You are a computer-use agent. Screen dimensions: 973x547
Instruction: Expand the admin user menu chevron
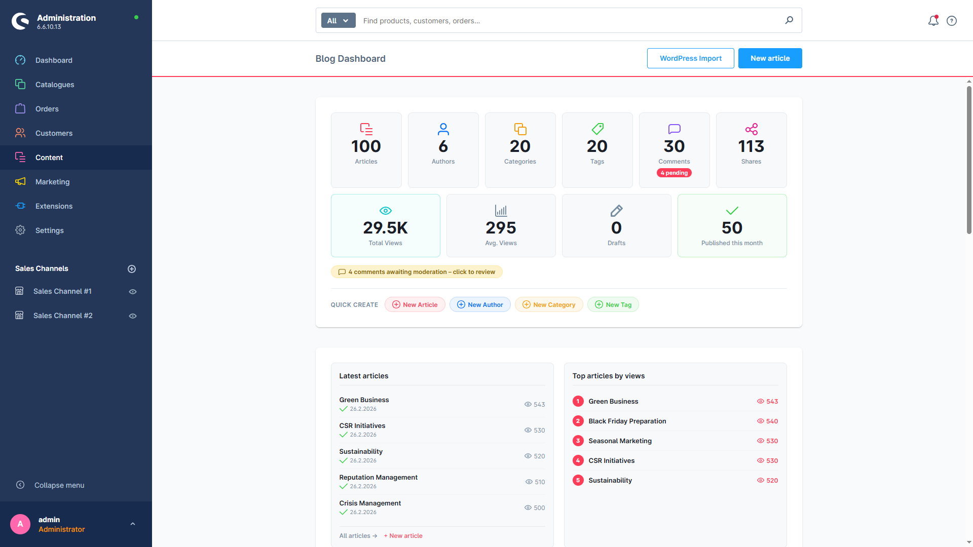click(133, 524)
